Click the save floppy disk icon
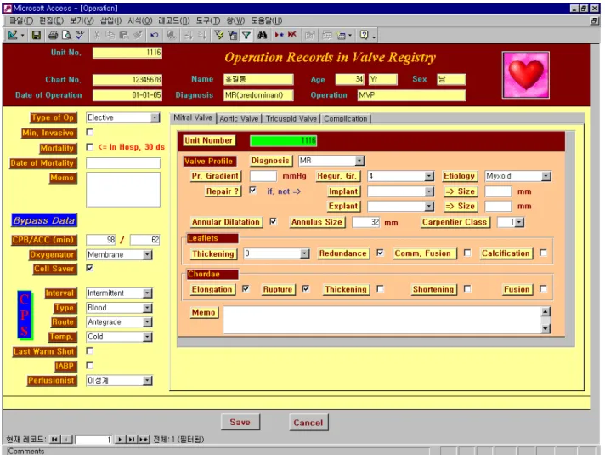 pyautogui.click(x=37, y=35)
